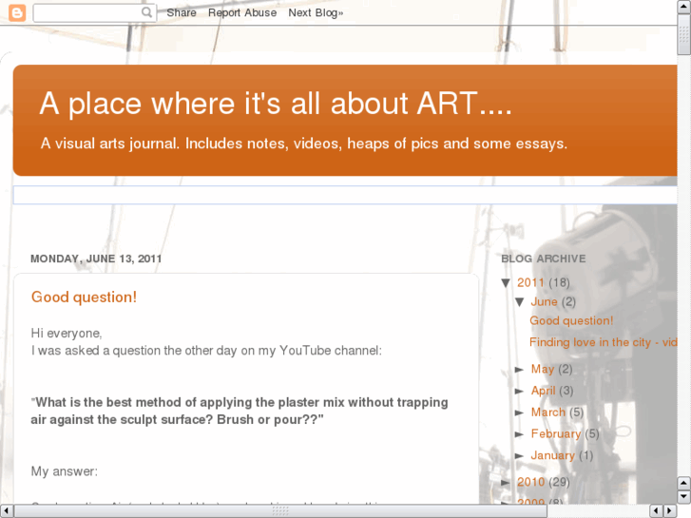Expand the March archive arrow

520,412
